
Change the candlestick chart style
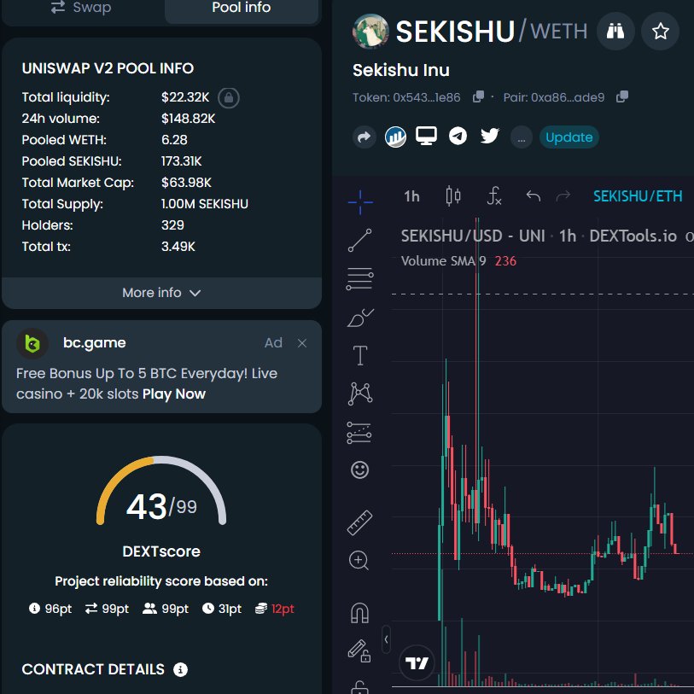pos(453,195)
